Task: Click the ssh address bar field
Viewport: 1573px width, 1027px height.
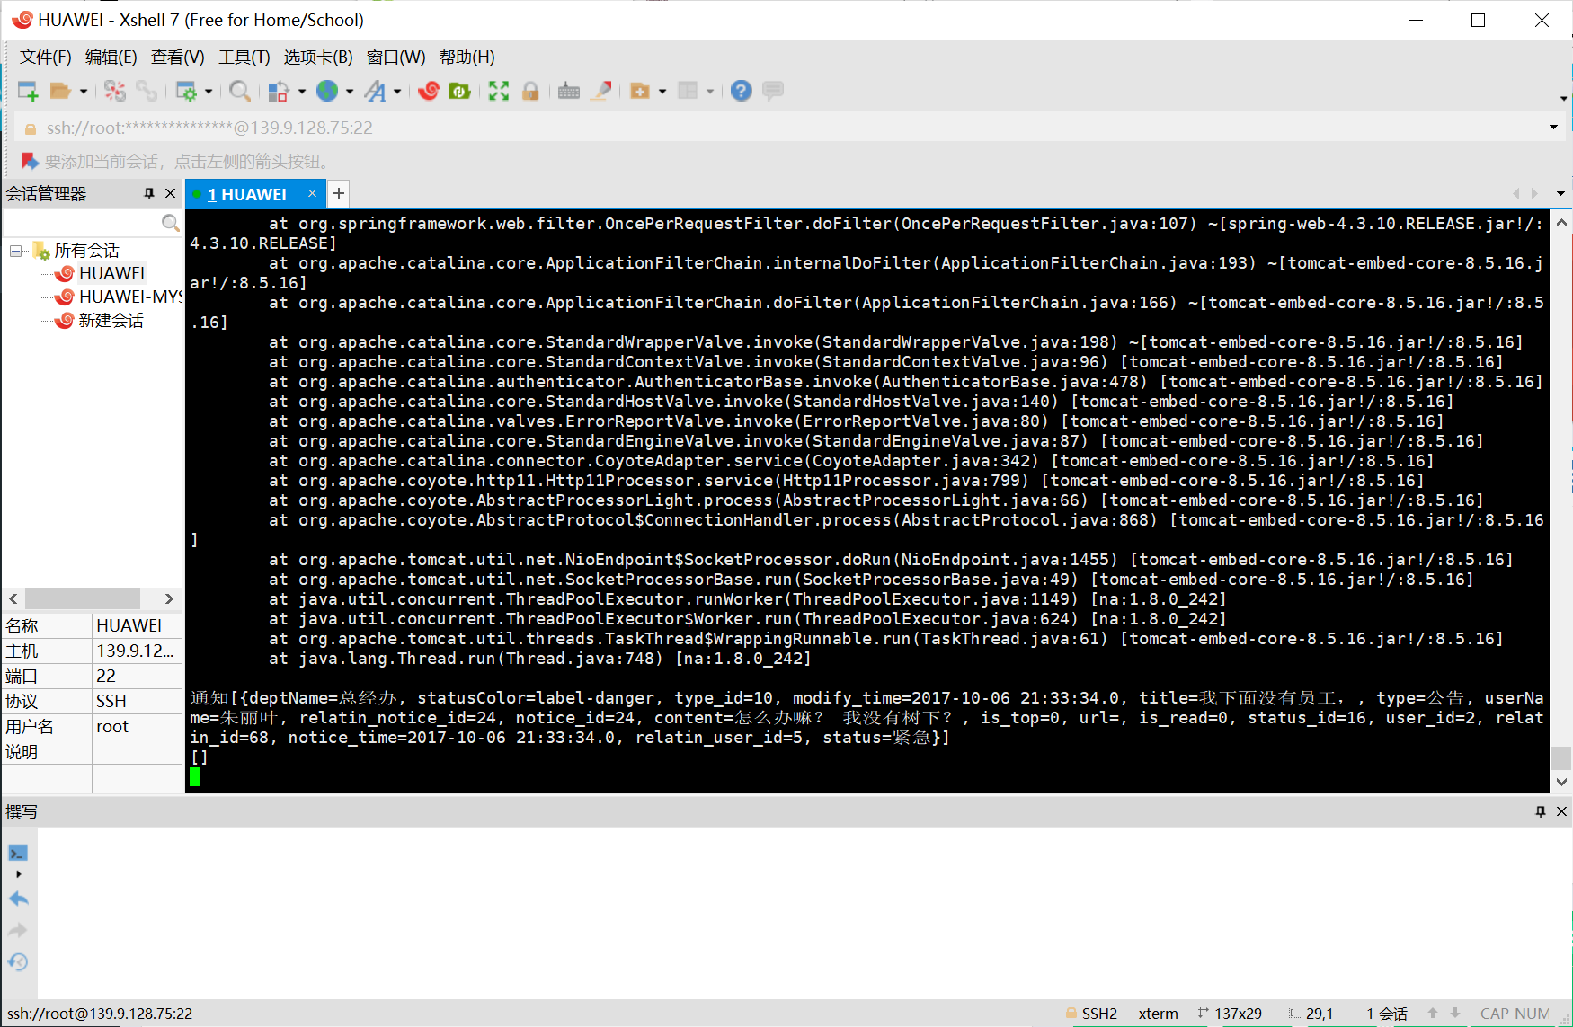Action: pos(783,128)
